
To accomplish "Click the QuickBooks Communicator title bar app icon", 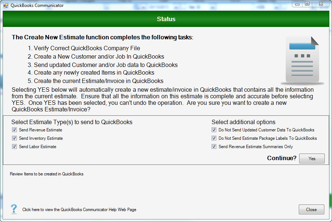I will (x=6, y=5).
